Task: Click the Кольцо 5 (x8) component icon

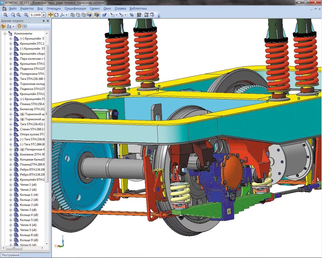Action: tap(16, 220)
